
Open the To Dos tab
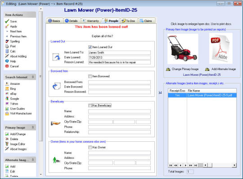128,21
